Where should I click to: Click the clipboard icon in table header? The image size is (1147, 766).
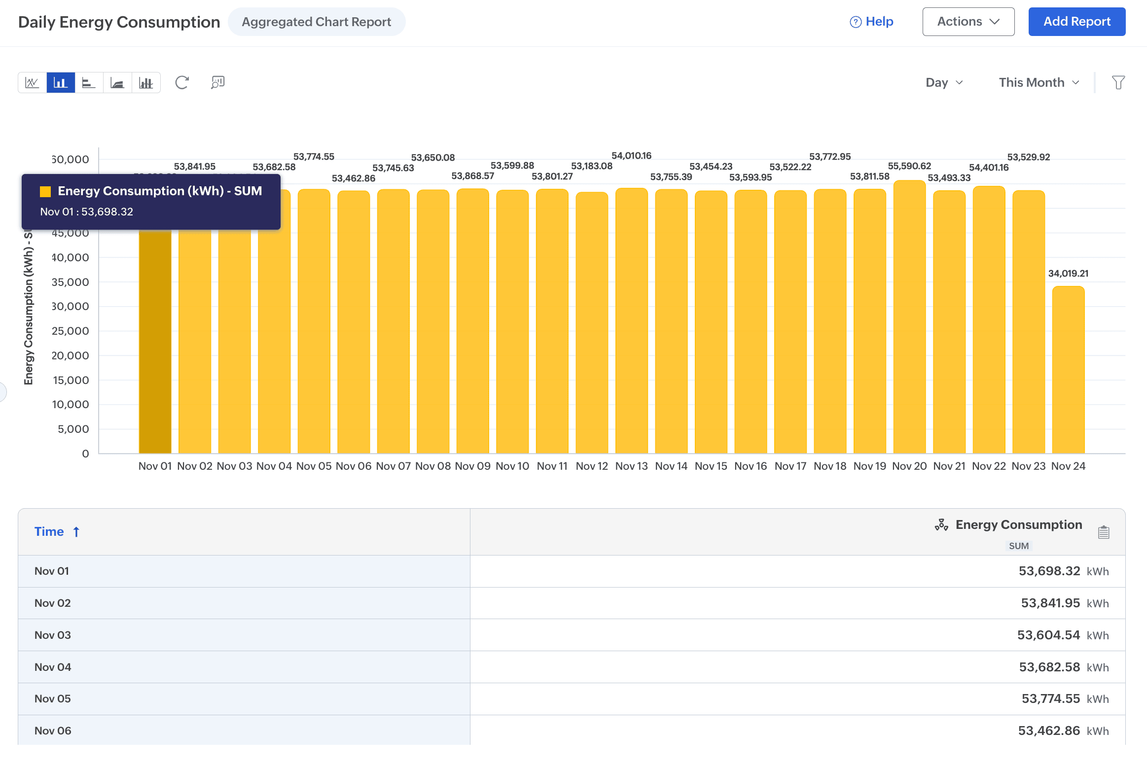(1104, 532)
